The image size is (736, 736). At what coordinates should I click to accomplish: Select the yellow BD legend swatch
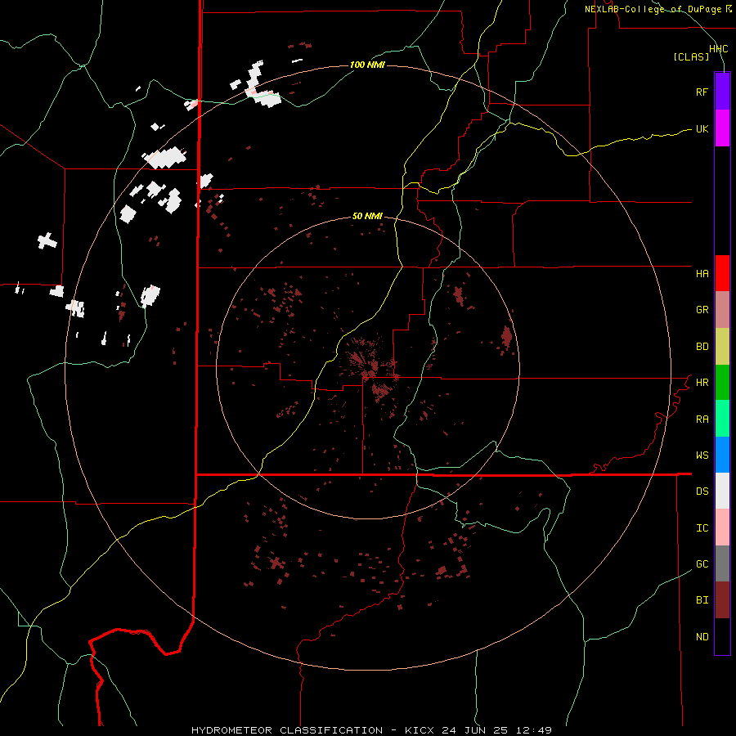722,346
